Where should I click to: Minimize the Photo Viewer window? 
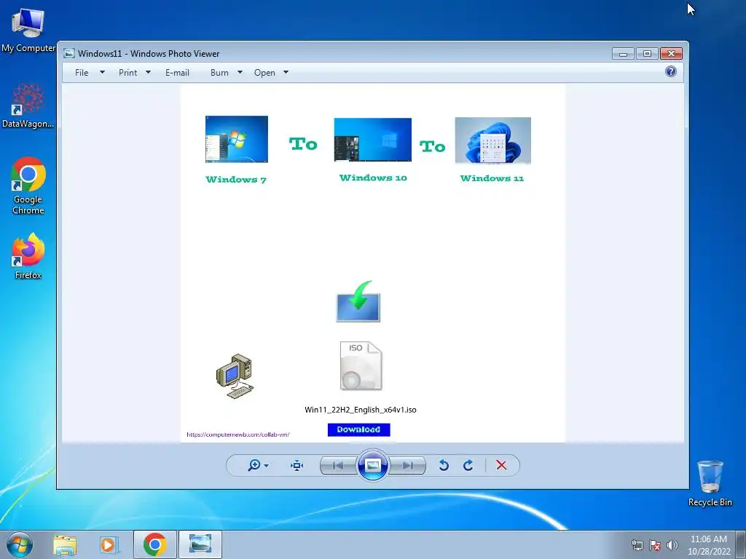[x=623, y=53]
